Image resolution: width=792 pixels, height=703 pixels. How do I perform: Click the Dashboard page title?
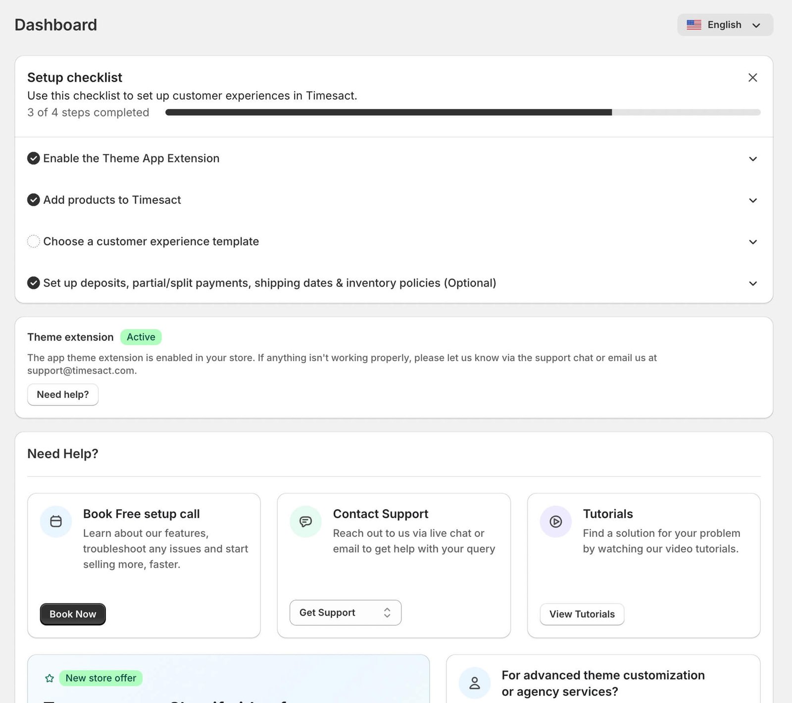56,25
